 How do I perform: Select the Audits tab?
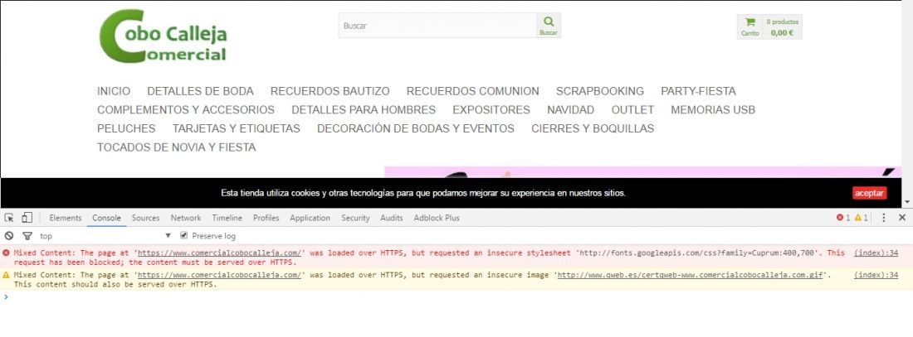tap(391, 218)
